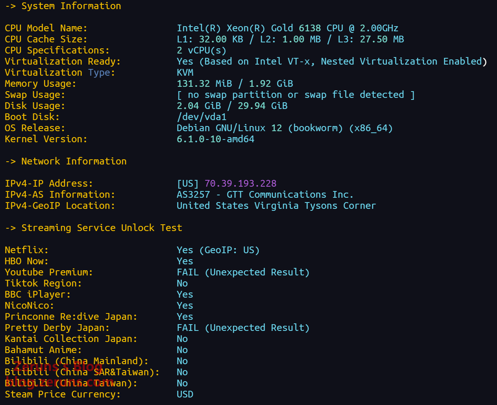Click the Intel Xeon Gold 6138 CPU text

pos(287,28)
